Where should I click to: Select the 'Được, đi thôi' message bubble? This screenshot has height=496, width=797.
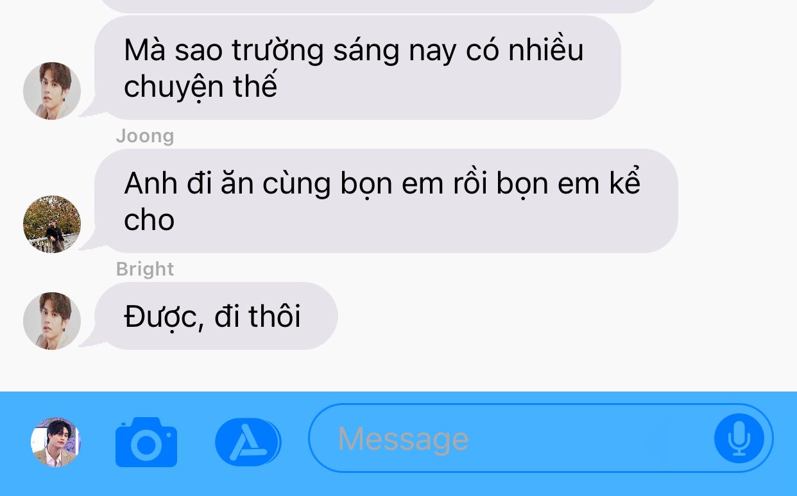216,317
